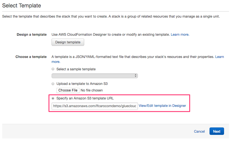Click the Design template button
This screenshot has width=232, height=142.
click(x=68, y=42)
